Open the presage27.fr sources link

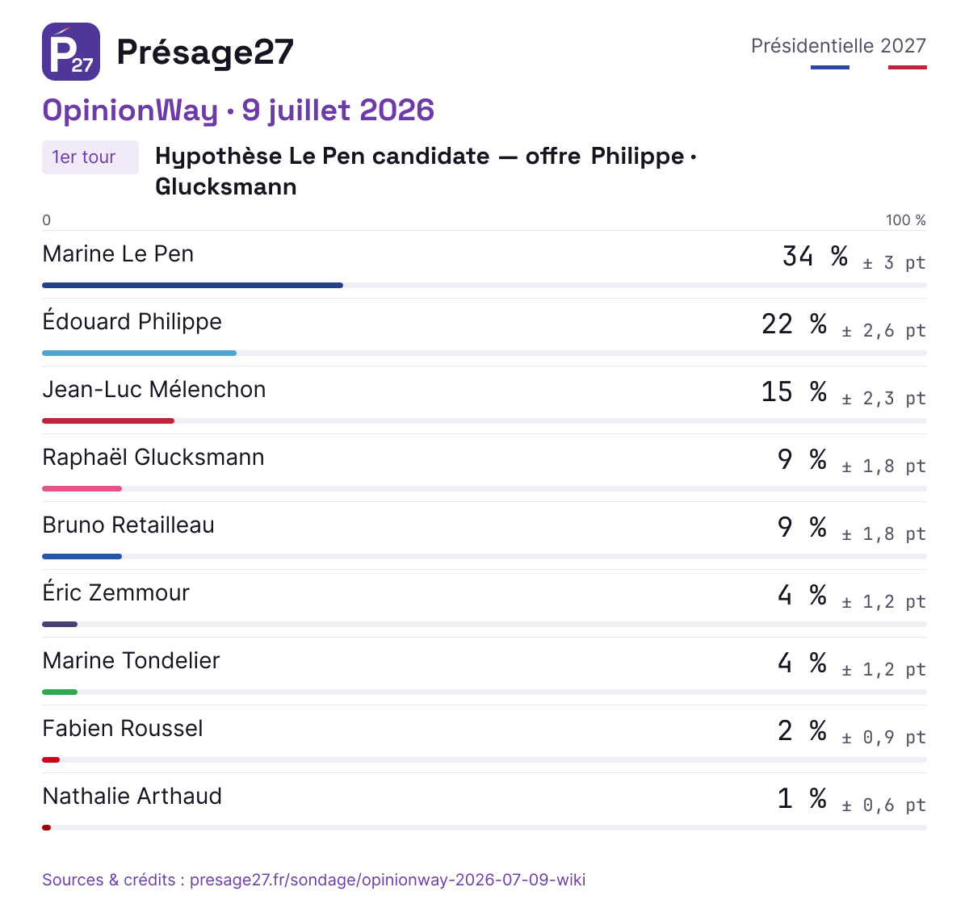(314, 880)
